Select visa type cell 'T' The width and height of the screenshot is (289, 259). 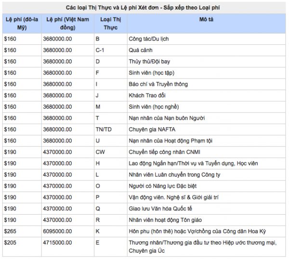coord(111,118)
